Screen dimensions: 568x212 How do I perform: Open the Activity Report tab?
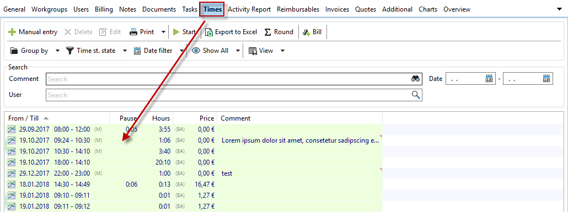tap(249, 9)
